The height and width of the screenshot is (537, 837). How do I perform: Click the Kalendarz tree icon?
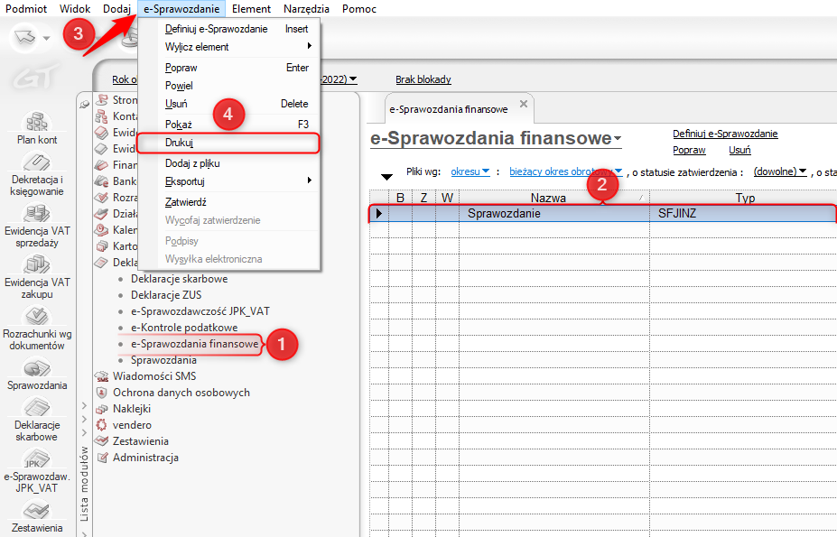pos(101,230)
